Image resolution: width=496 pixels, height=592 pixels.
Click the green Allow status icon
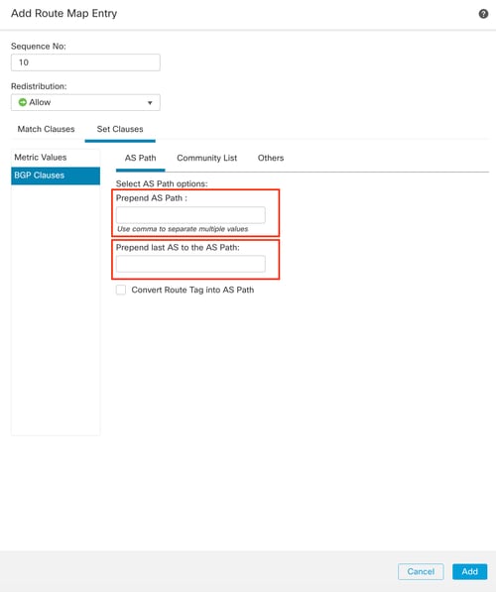(23, 102)
